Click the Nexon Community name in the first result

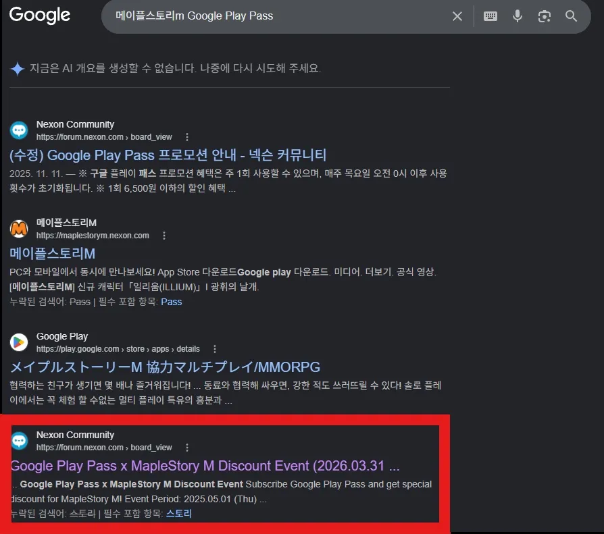pyautogui.click(x=75, y=124)
